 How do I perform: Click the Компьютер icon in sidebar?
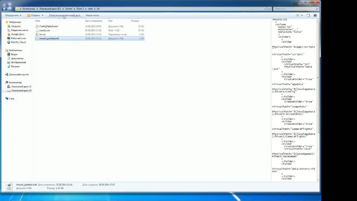coord(7,83)
